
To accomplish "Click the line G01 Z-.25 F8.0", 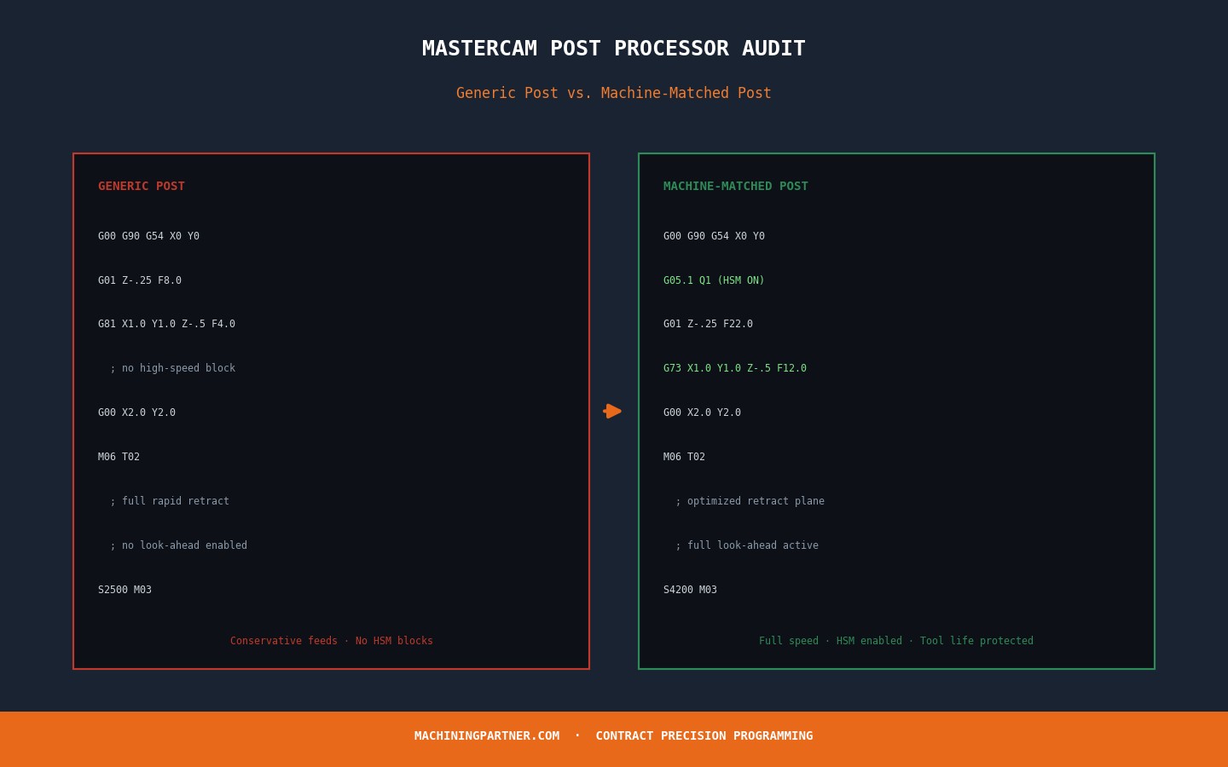I will click(x=140, y=280).
